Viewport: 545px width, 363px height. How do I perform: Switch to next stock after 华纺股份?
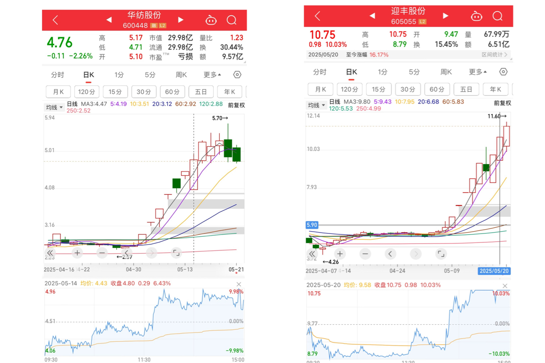(x=181, y=20)
